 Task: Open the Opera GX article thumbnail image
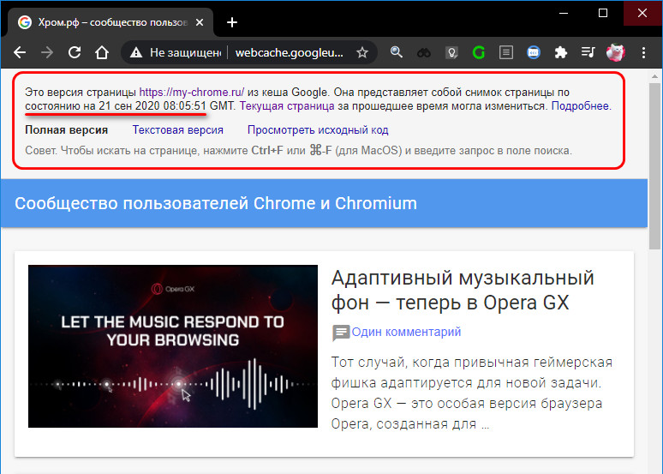pyautogui.click(x=173, y=346)
